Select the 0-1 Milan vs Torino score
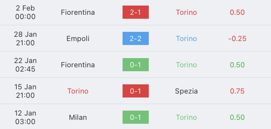This screenshot has width=271, height=129. 136,117
